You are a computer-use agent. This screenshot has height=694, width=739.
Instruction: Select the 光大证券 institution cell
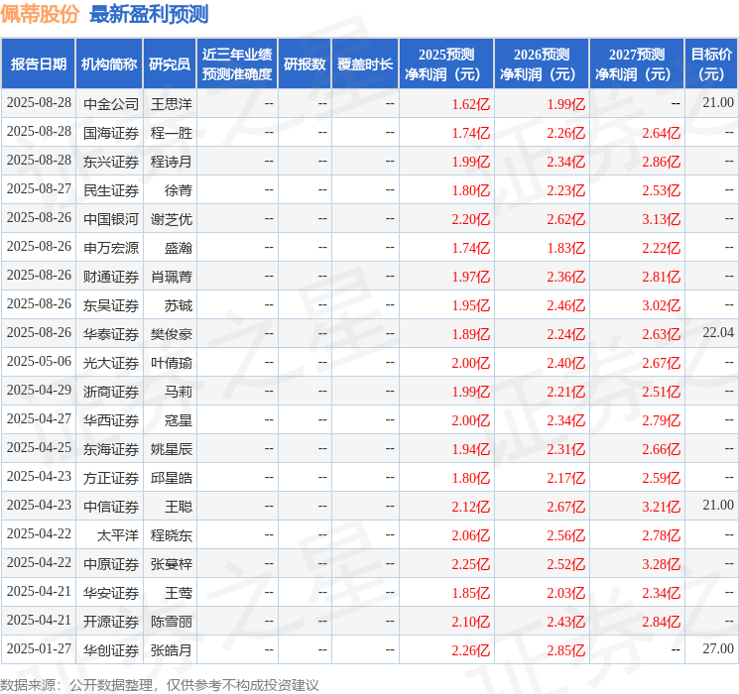point(111,363)
